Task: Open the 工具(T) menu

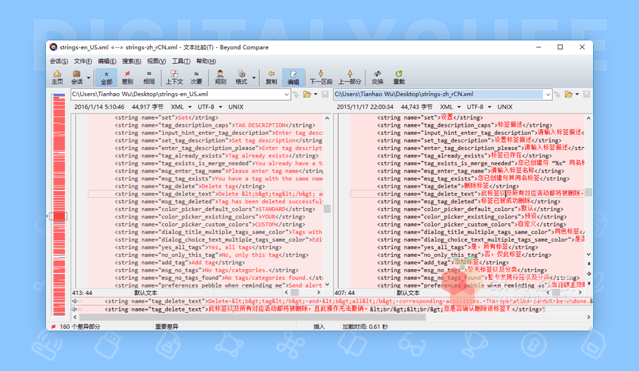Action: pos(181,61)
